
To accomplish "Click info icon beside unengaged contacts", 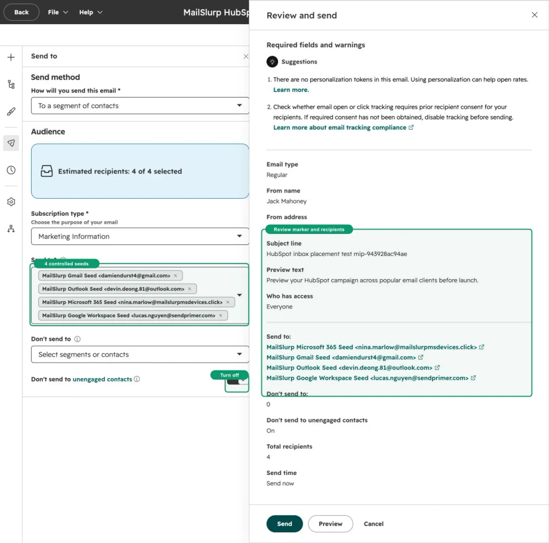I will tap(137, 379).
